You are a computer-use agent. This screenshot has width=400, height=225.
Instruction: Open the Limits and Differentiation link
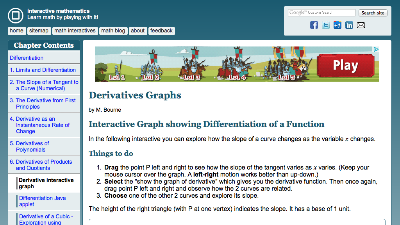pyautogui.click(x=43, y=70)
